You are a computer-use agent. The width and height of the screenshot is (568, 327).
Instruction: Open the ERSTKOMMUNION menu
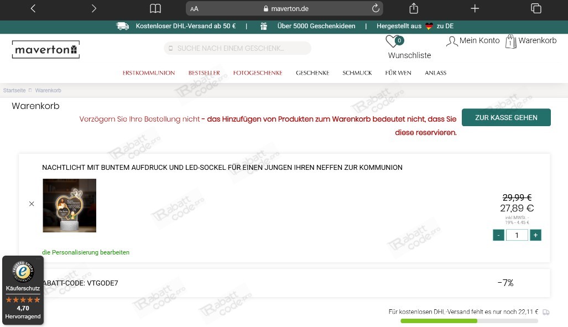coord(149,73)
